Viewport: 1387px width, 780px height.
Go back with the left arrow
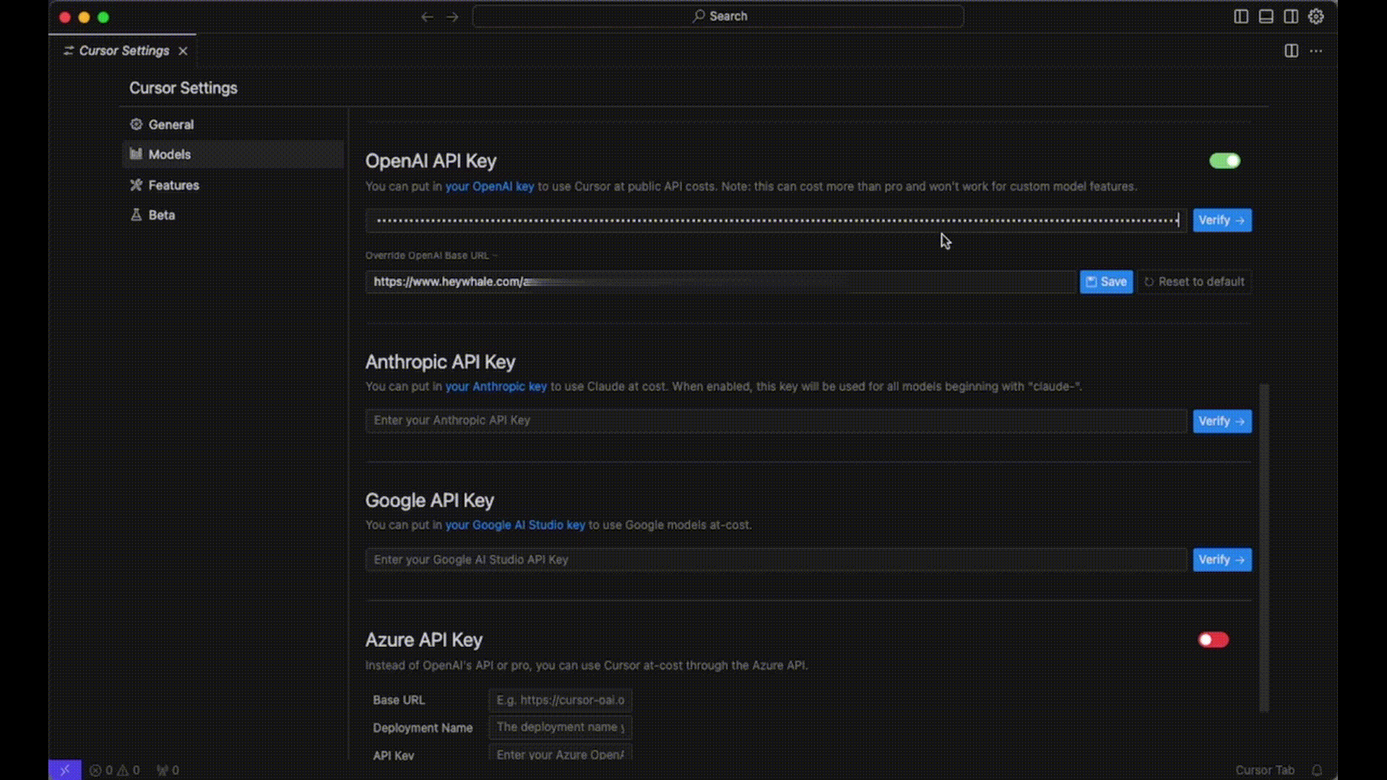point(427,17)
